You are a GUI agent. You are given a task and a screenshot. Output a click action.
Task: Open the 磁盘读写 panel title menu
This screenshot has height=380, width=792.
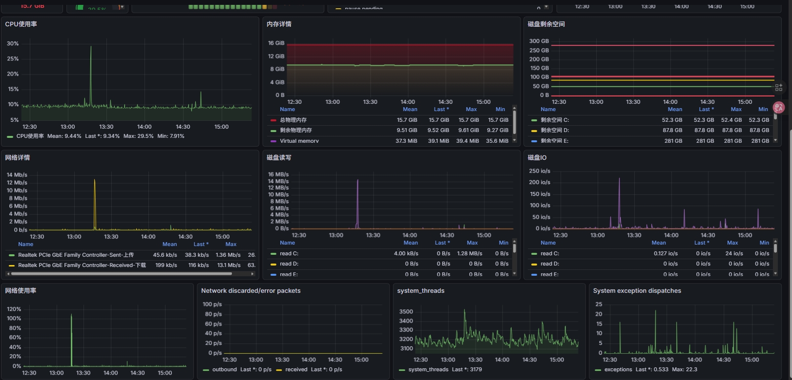point(279,157)
